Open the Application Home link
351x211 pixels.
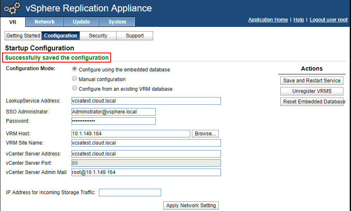click(268, 20)
